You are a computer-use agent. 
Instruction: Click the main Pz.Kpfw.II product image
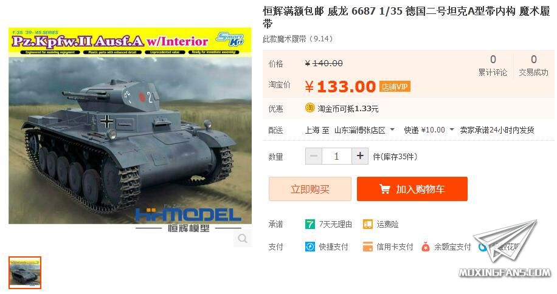tap(130, 126)
